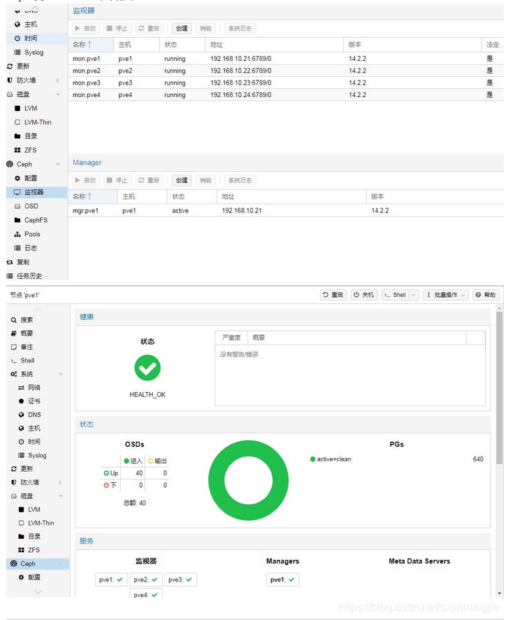Screen dimensions: 506x620
Task: Click green HEALTH_OK status check icon
Action: 147,368
